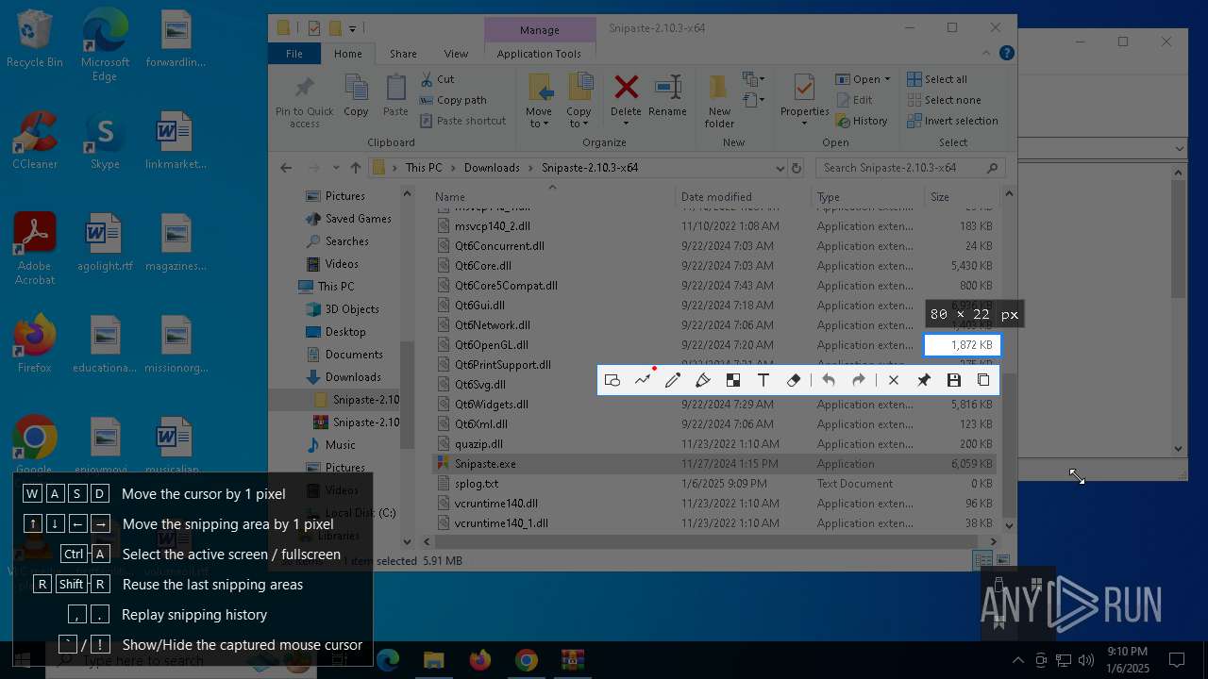The height and width of the screenshot is (679, 1208).
Task: Open Properties in the ribbon
Action: pos(804,102)
